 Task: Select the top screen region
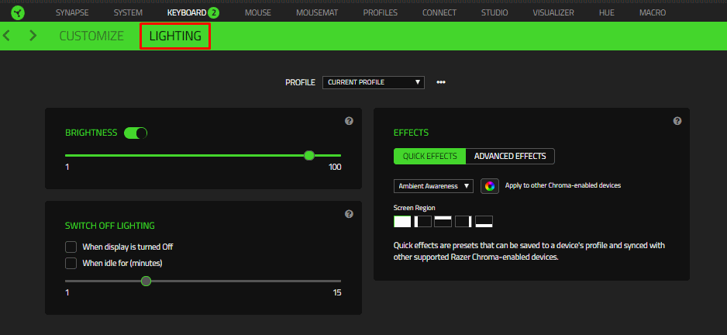tap(443, 221)
